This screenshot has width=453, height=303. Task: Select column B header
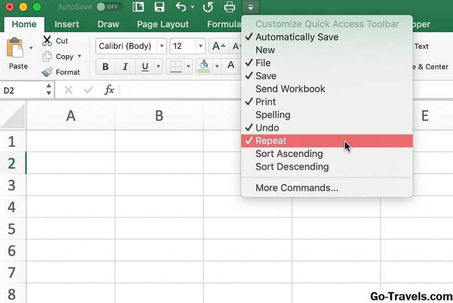point(159,116)
